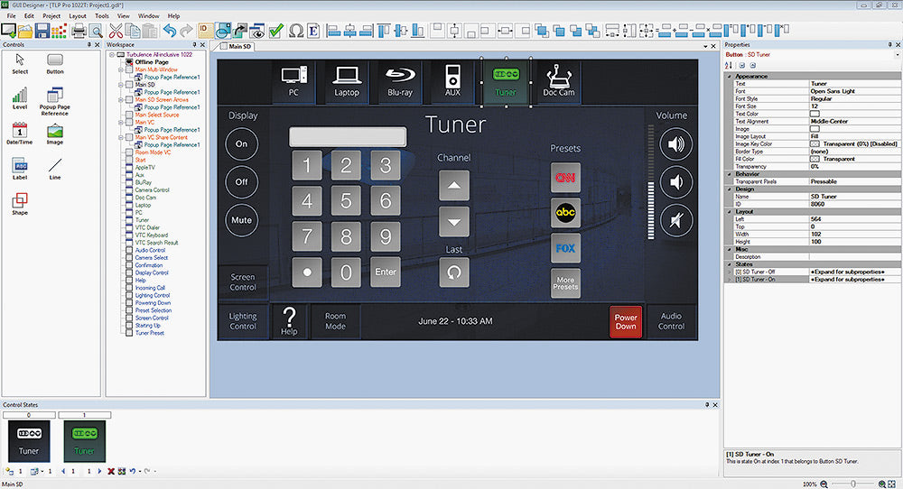903x489 pixels.
Task: Click the Redo arrow icon
Action: coord(186,31)
